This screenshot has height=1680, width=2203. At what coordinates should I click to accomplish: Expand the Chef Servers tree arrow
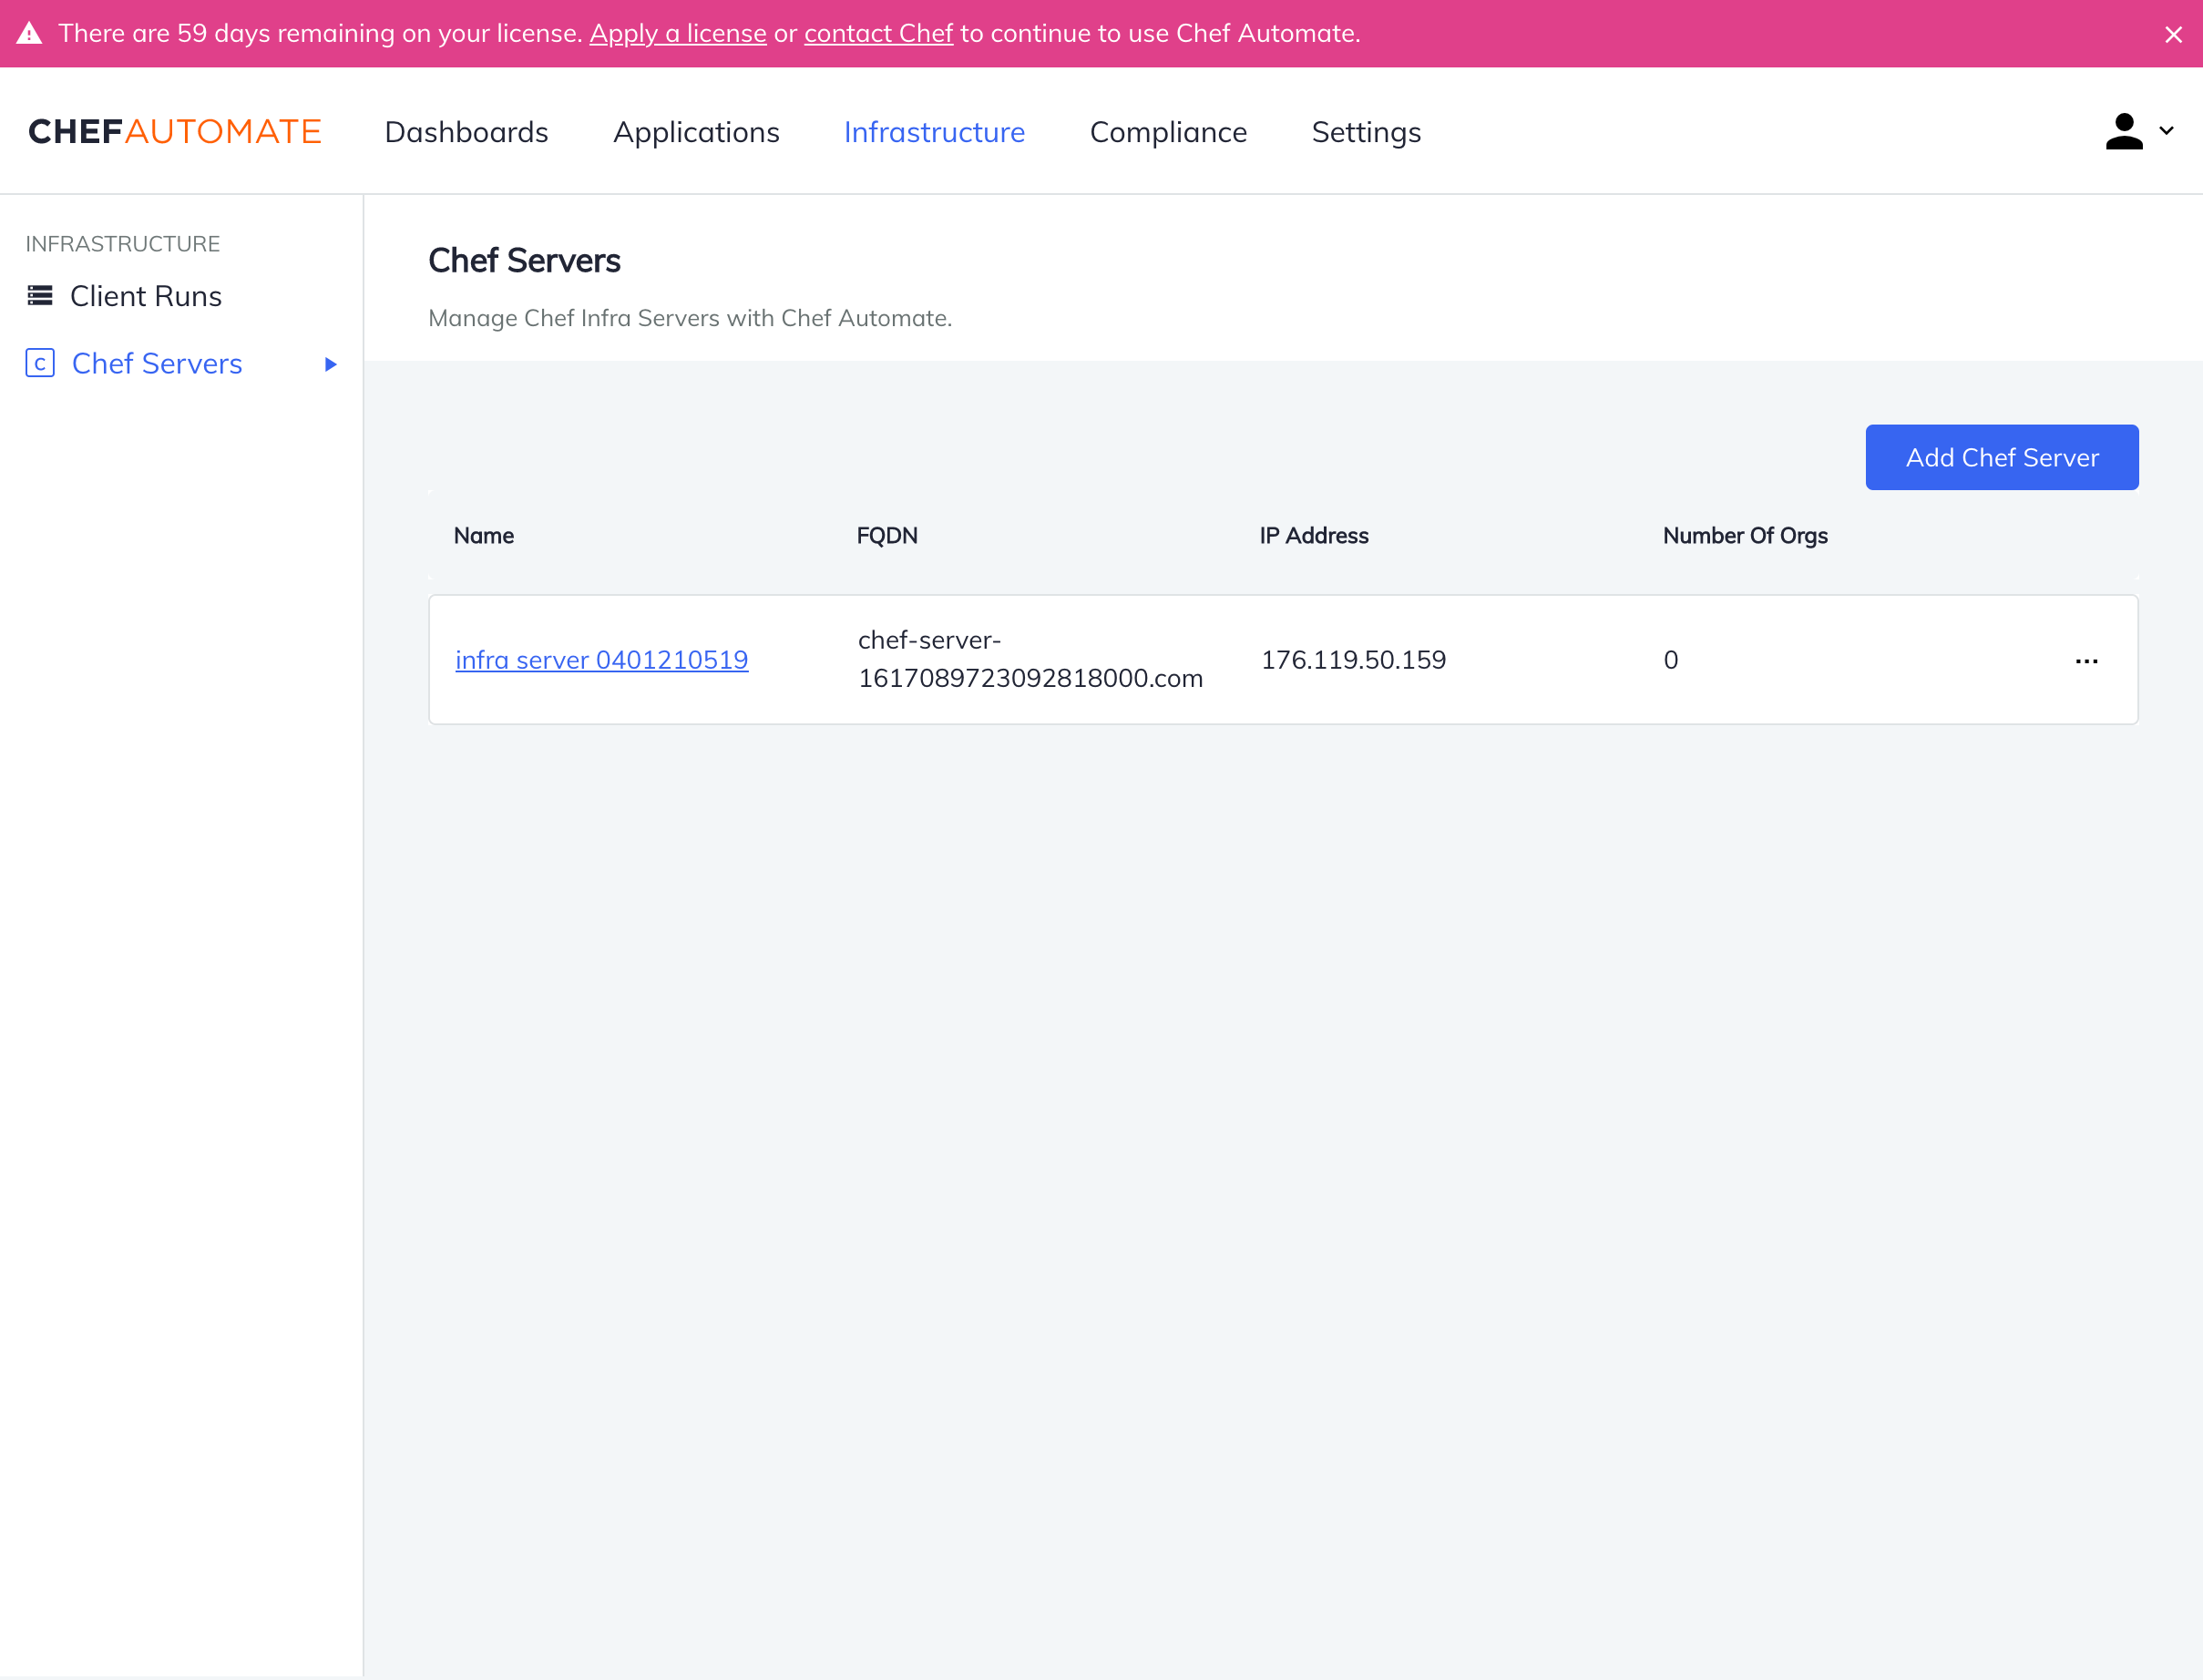(x=330, y=364)
